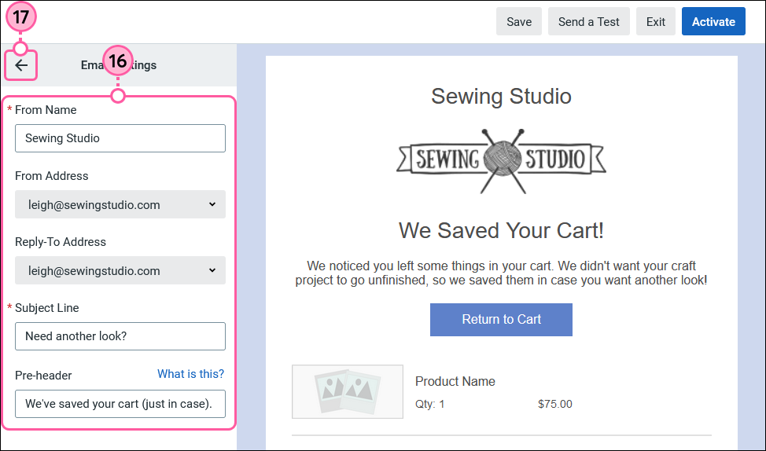Open the From Address dropdown

coord(120,204)
